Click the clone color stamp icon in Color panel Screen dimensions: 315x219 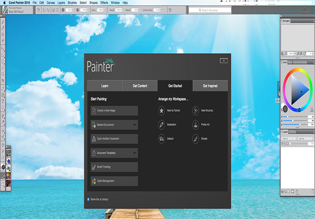coord(312,109)
